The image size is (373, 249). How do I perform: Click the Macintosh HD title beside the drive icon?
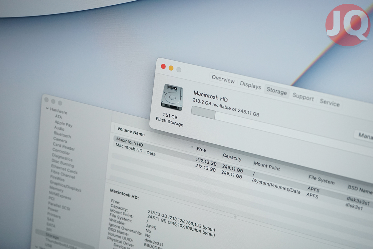point(211,96)
